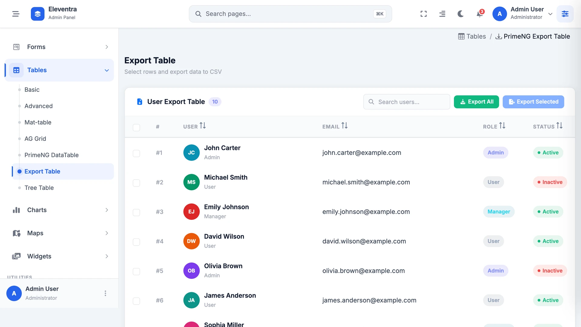Select the James Anderson row checkbox
The image size is (581, 327).
pyautogui.click(x=136, y=301)
